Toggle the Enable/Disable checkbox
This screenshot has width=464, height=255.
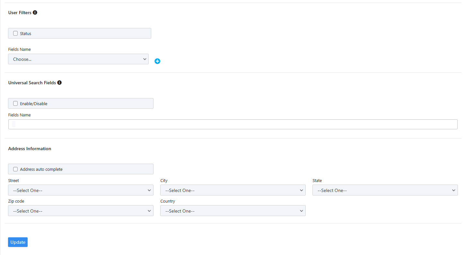[x=15, y=104]
